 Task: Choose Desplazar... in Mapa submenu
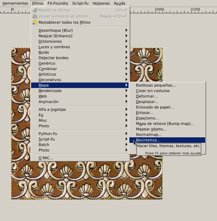[167, 102]
